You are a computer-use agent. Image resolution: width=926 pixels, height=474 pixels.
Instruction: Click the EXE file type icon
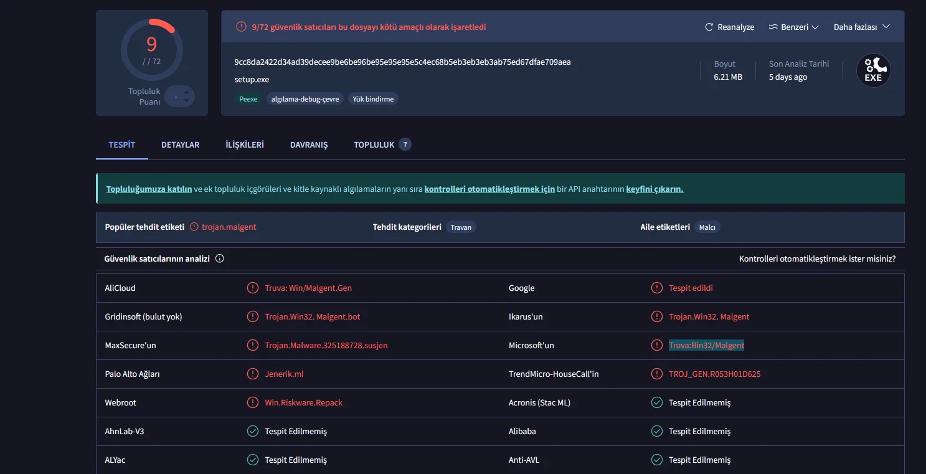873,70
